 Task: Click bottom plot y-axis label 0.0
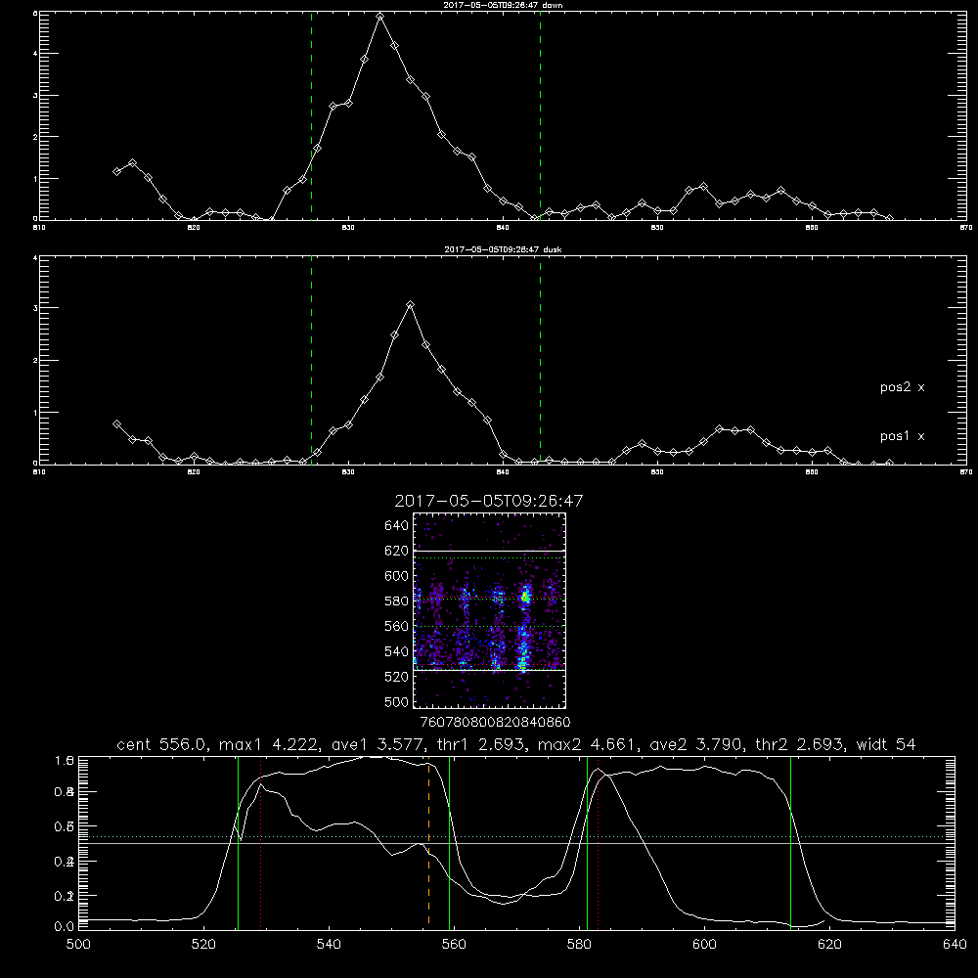pos(65,926)
